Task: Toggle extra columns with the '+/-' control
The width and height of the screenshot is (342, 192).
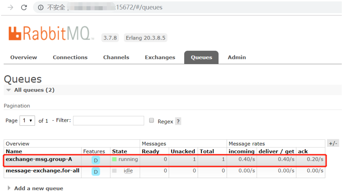Action: (x=333, y=143)
